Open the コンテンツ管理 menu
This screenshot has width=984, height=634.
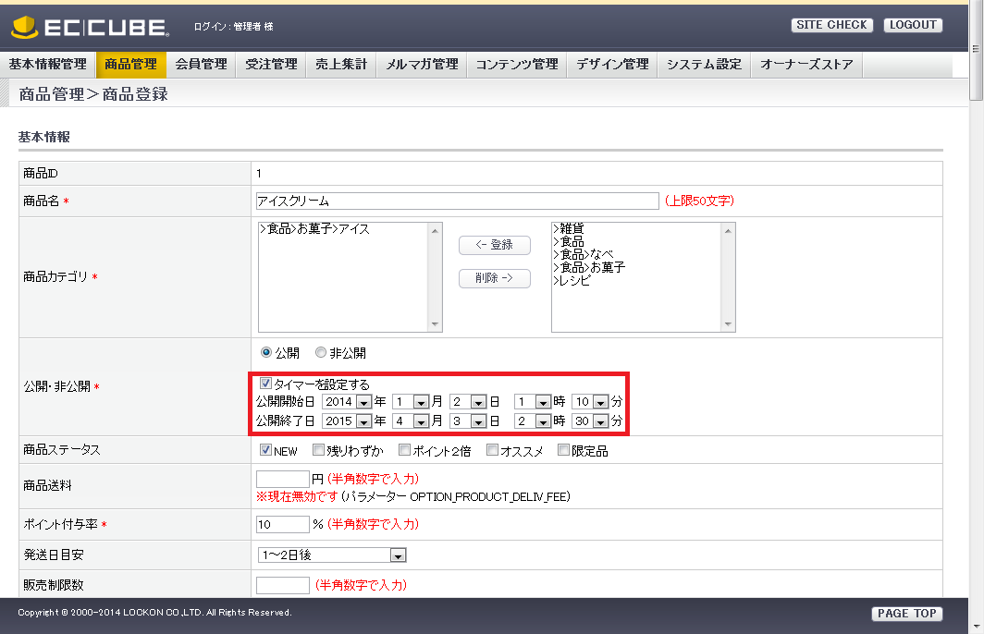(x=517, y=64)
